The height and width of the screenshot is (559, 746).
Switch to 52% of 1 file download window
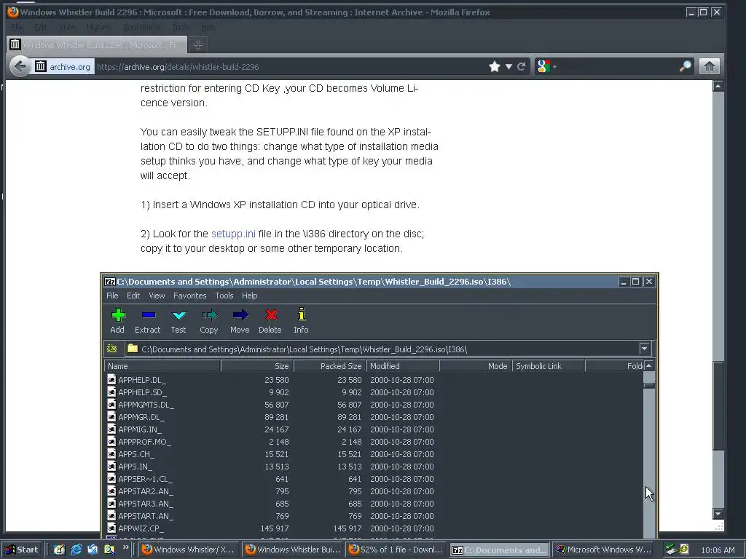point(396,550)
